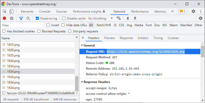Select the 1636.png request row
The image size is (205, 103).
tap(37, 50)
